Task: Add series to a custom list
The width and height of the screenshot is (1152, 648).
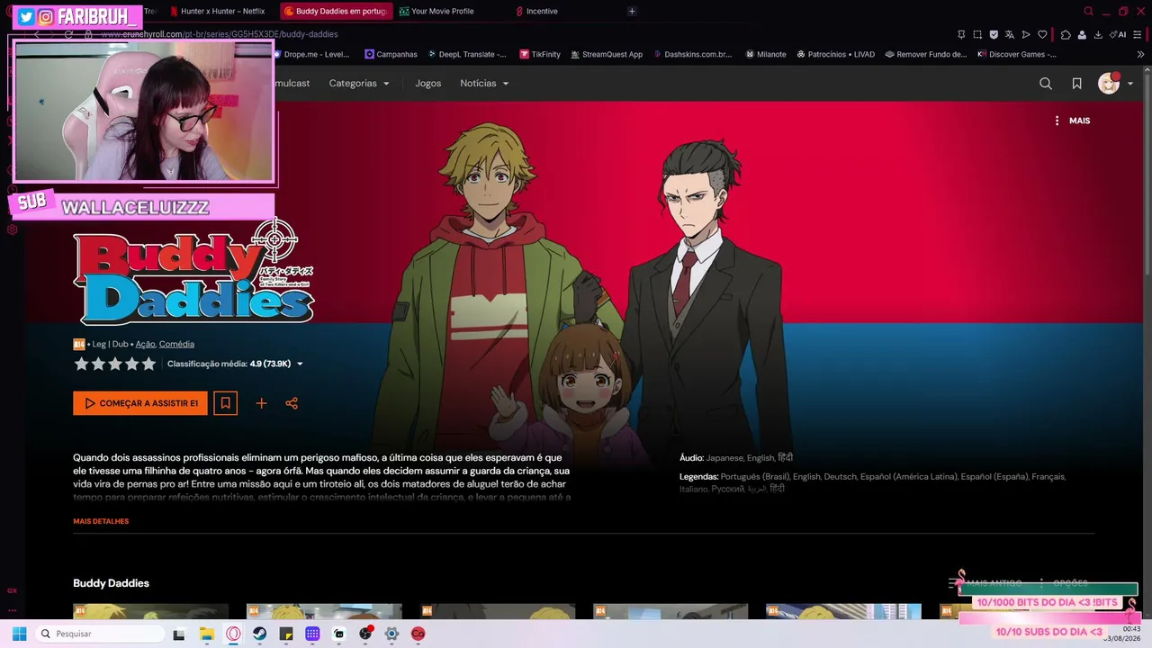Action: [x=261, y=403]
